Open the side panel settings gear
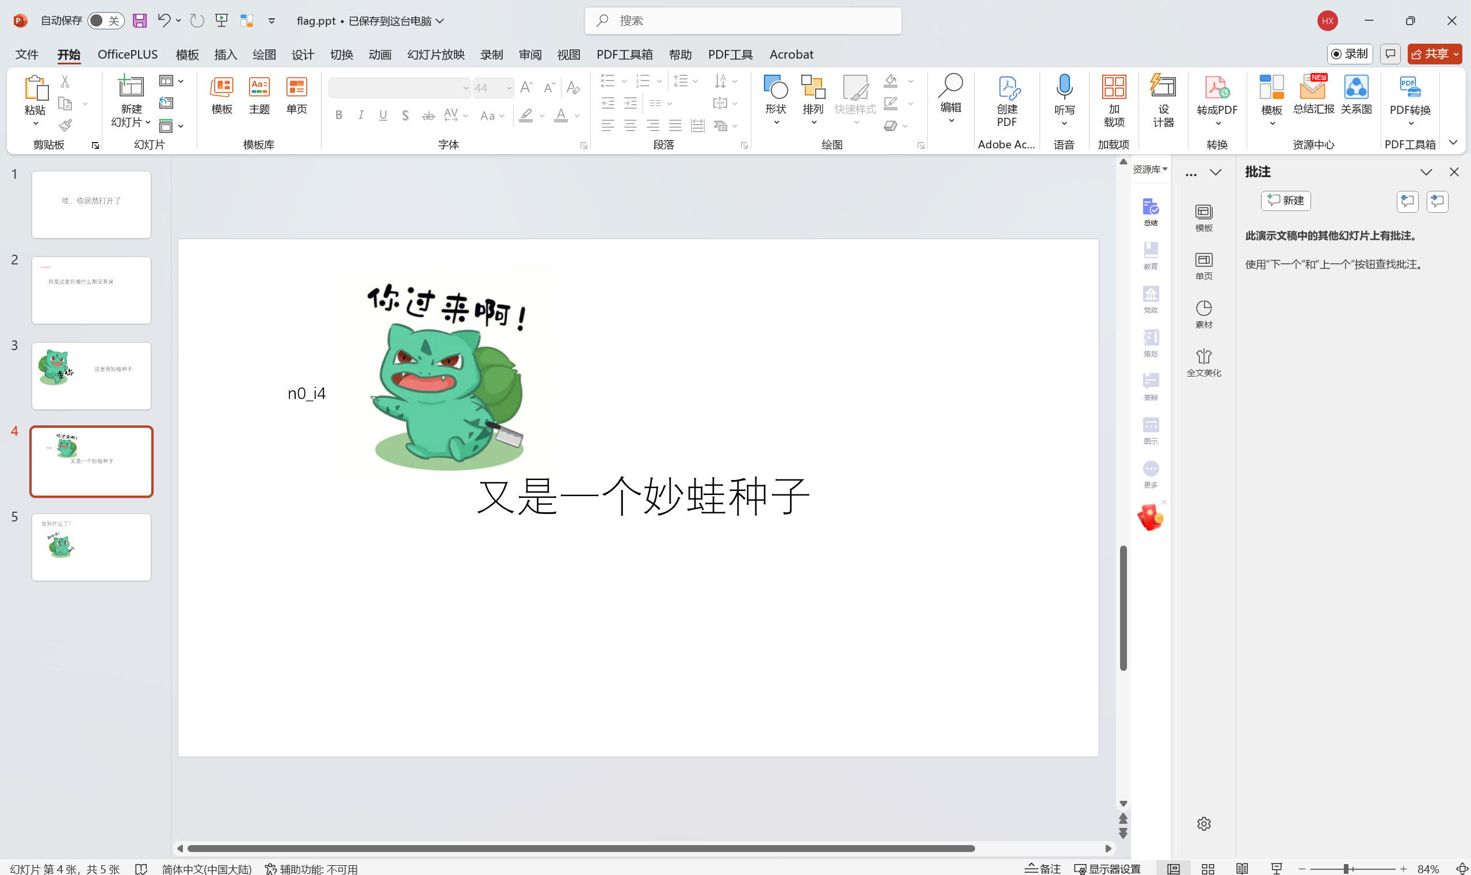 point(1203,823)
